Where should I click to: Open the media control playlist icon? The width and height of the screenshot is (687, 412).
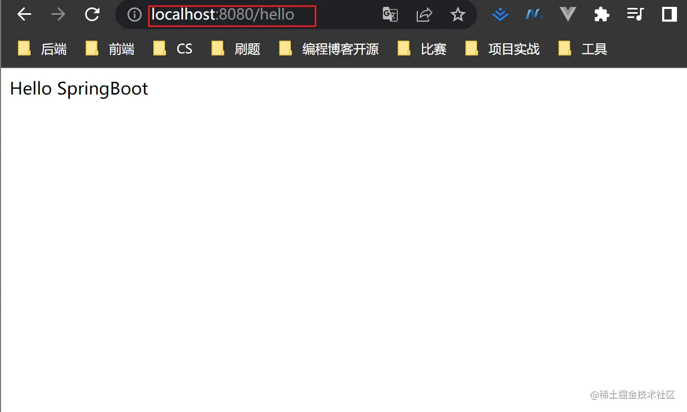(x=635, y=15)
